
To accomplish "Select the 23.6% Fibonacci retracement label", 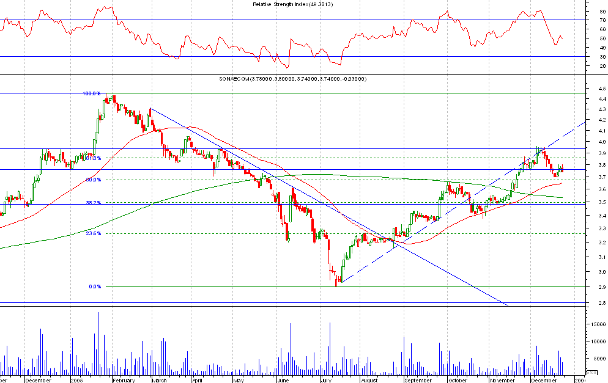I will tap(93, 233).
